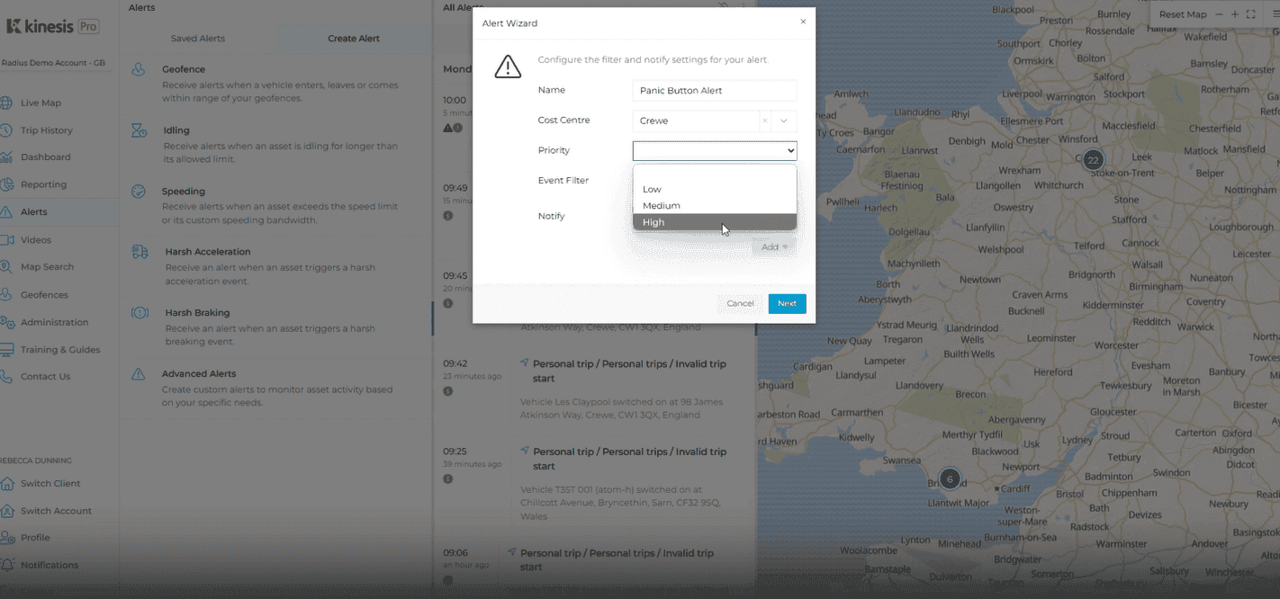Viewport: 1280px width, 599px height.
Task: Select High in the Priority dropdown list
Action: [654, 222]
